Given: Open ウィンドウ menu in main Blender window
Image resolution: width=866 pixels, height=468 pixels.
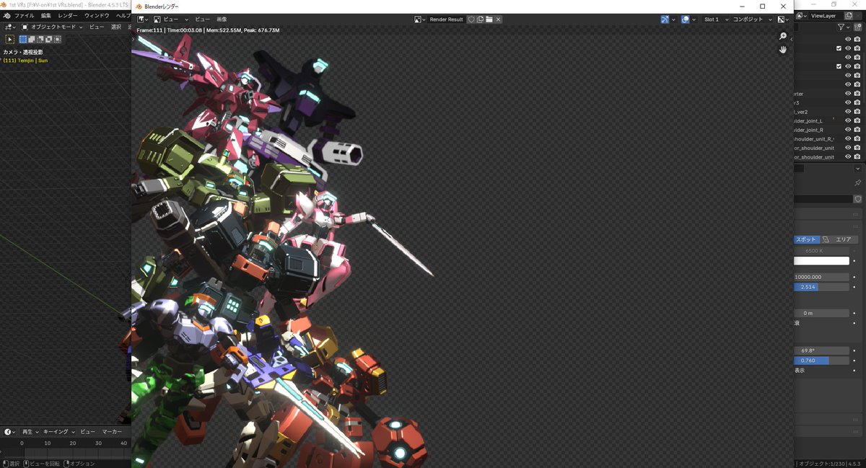Looking at the screenshot, I should coord(97,15).
